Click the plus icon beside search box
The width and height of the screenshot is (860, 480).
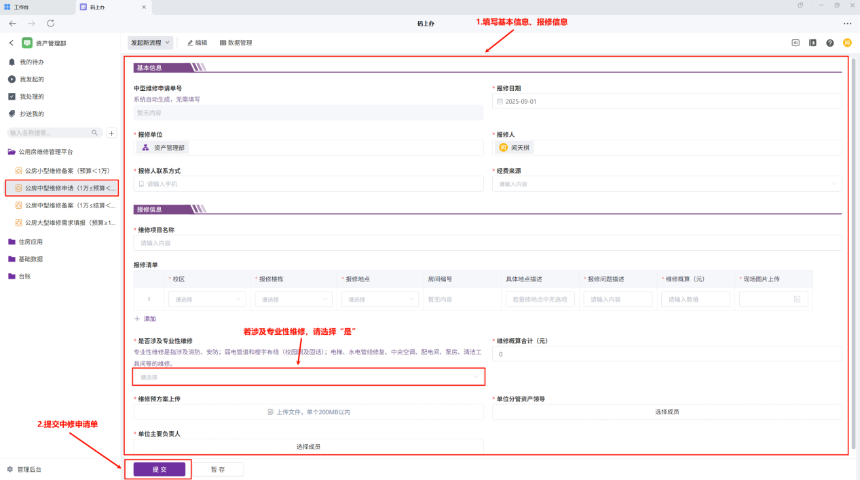112,133
